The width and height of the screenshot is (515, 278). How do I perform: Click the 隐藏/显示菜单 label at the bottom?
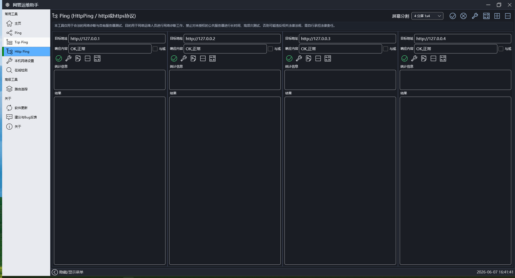[x=71, y=272]
